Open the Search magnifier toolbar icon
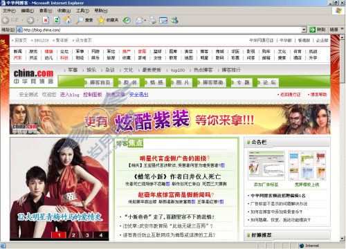The width and height of the screenshot is (346, 249). [x=80, y=21]
